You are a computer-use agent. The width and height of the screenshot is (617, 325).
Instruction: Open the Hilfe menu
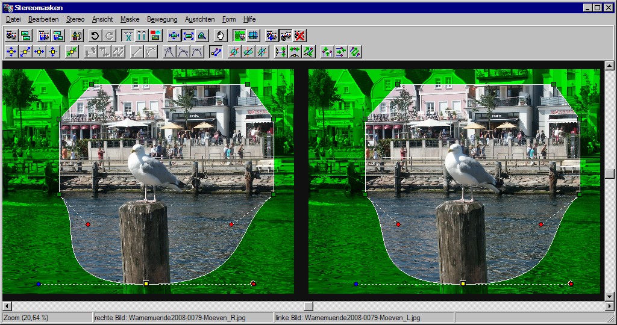249,19
